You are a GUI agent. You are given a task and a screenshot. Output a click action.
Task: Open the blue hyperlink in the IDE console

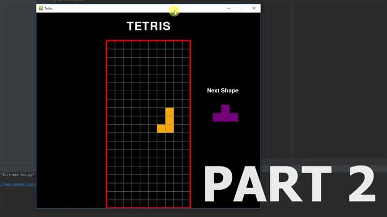[17, 184]
